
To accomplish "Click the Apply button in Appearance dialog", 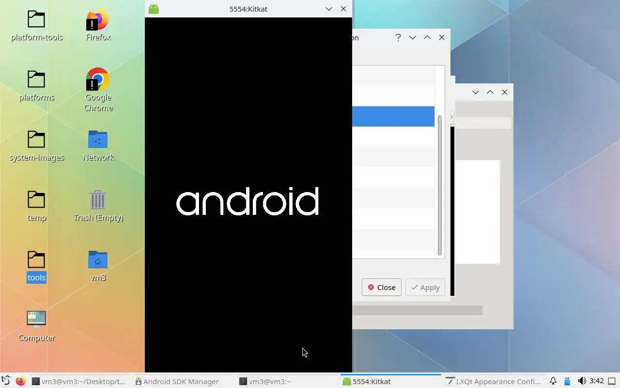I will pyautogui.click(x=425, y=287).
